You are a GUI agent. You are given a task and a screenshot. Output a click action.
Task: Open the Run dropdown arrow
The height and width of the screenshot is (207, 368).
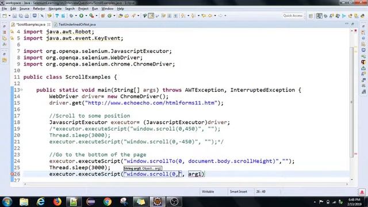tap(86, 16)
